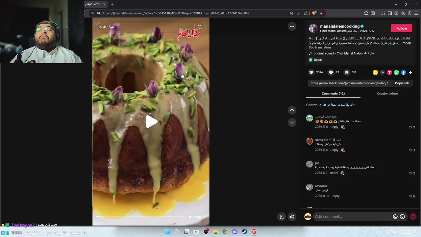Image resolution: width=421 pixels, height=237 pixels.
Task: Switch to the 'Comments (42)' tab
Action: click(333, 93)
